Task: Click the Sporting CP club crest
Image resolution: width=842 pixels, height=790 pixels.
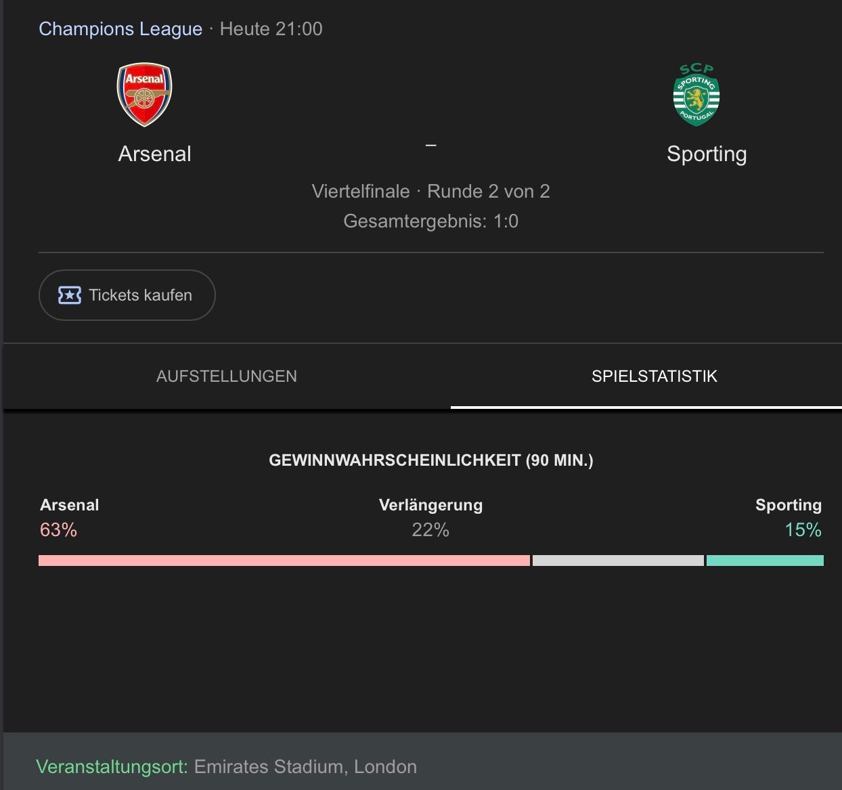Action: tap(696, 95)
